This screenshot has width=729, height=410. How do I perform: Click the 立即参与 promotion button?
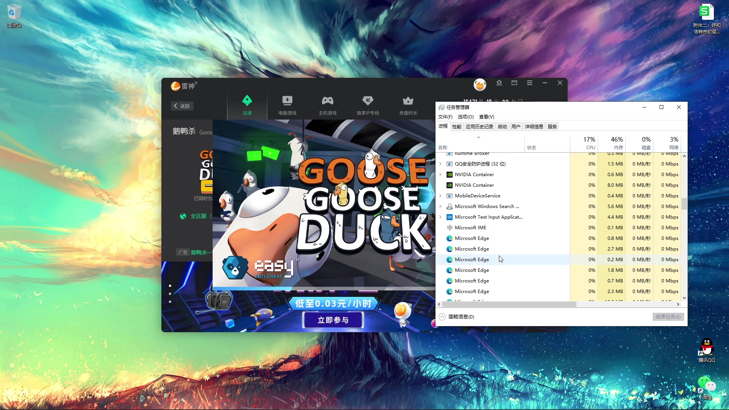[x=333, y=320]
